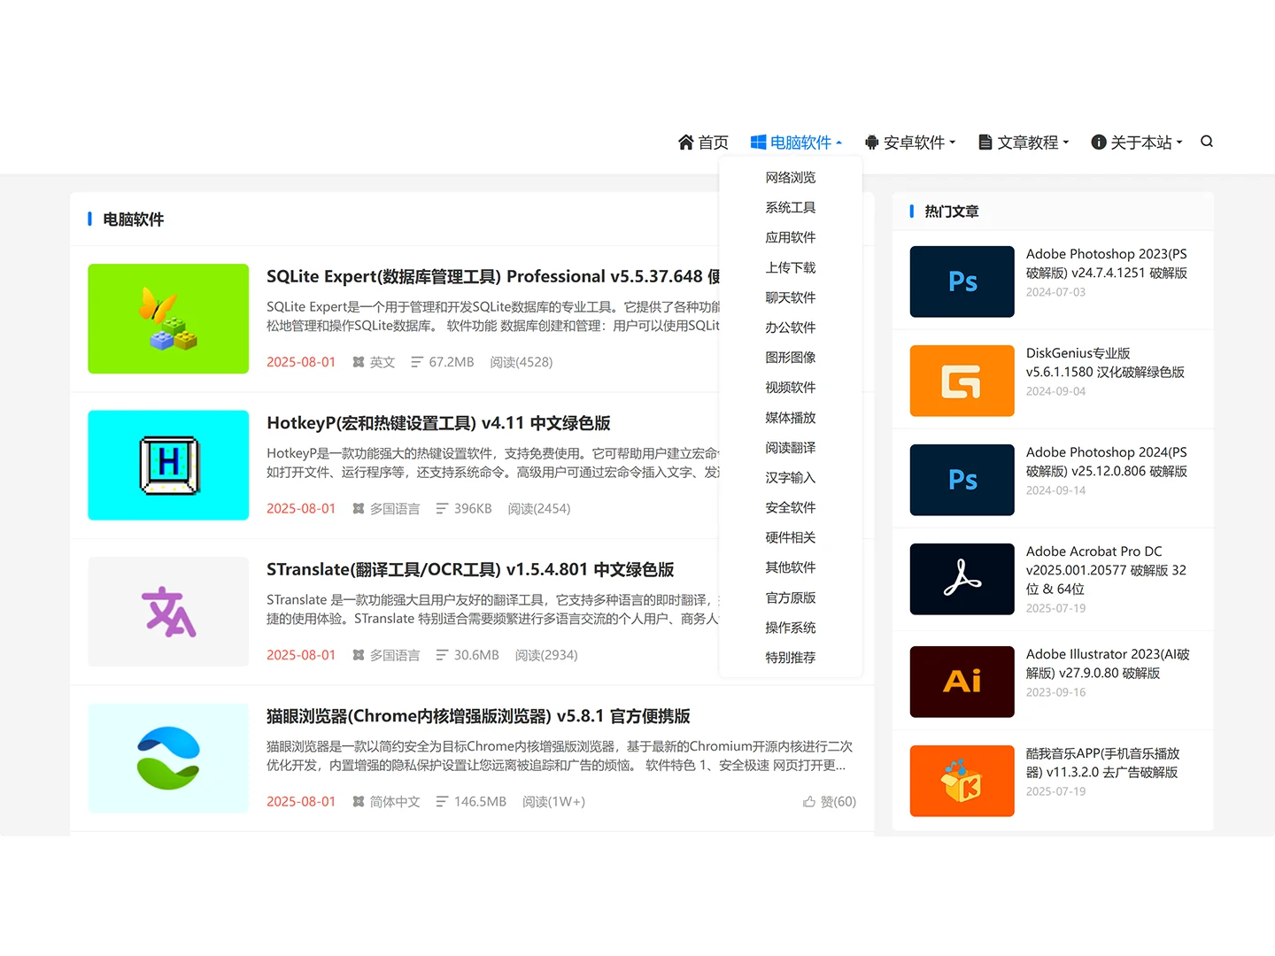Open the DiskGenius orange G icon
Image resolution: width=1275 pixels, height=956 pixels.
962,381
